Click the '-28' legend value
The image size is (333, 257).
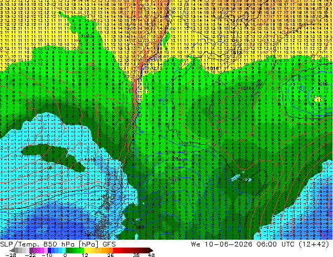(11, 255)
